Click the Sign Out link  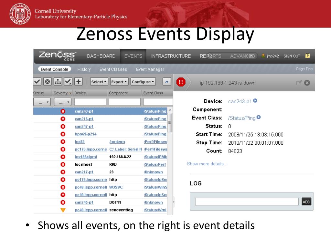tap(292, 56)
